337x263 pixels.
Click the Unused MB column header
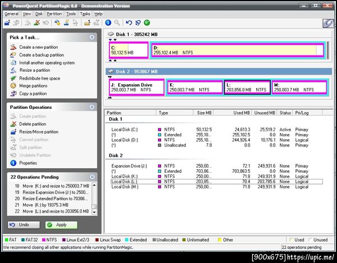pyautogui.click(x=264, y=113)
